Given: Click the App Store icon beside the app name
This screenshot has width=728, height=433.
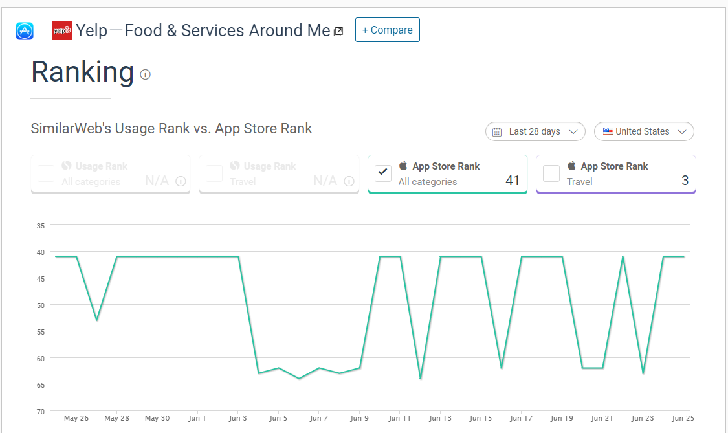Looking at the screenshot, I should tap(24, 30).
